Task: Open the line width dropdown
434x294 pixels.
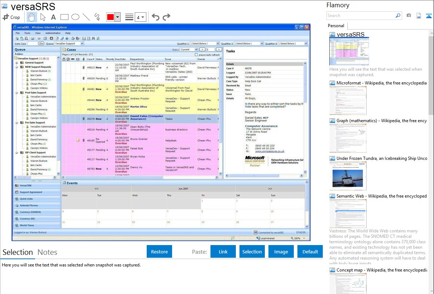Action: pos(140,17)
